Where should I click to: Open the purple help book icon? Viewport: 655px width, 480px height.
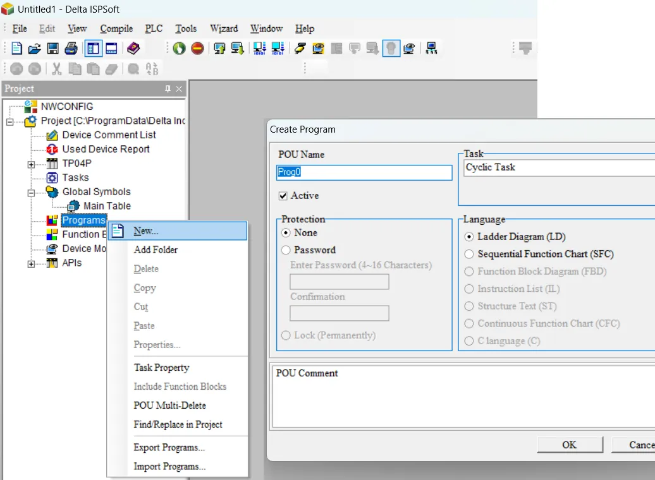pyautogui.click(x=133, y=49)
